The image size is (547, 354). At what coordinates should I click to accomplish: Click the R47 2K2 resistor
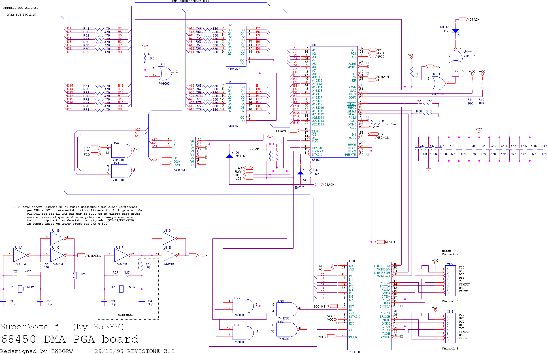click(311, 172)
